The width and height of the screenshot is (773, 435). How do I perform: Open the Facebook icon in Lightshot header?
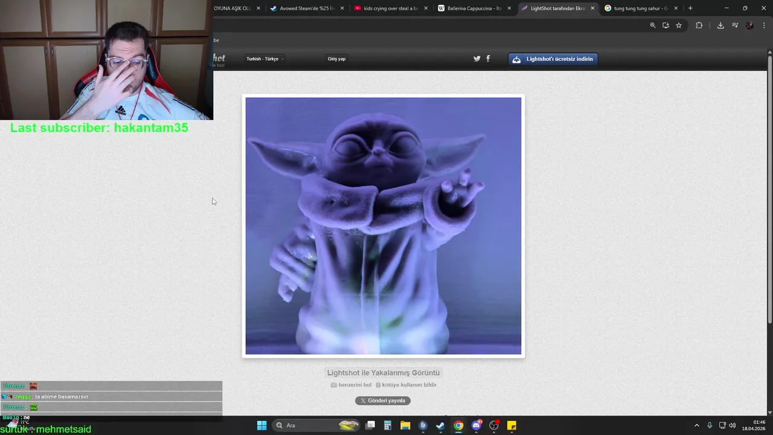[488, 59]
